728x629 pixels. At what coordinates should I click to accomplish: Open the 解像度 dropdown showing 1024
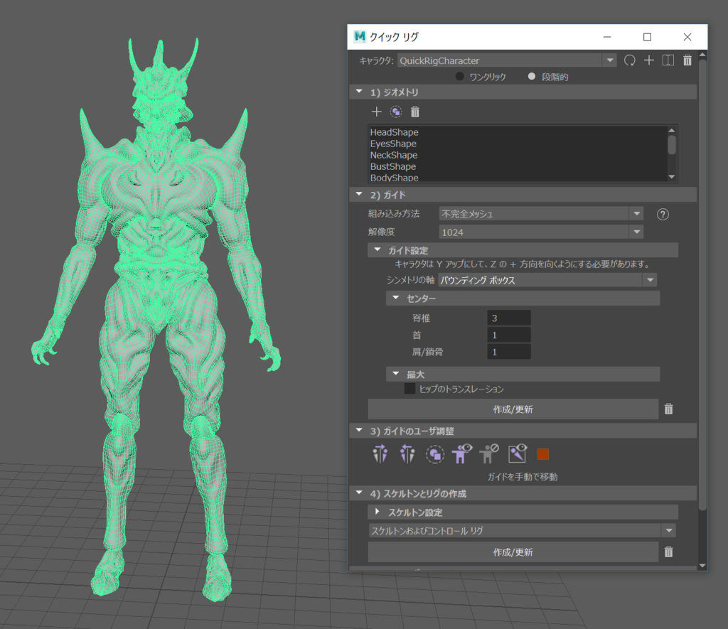[636, 232]
